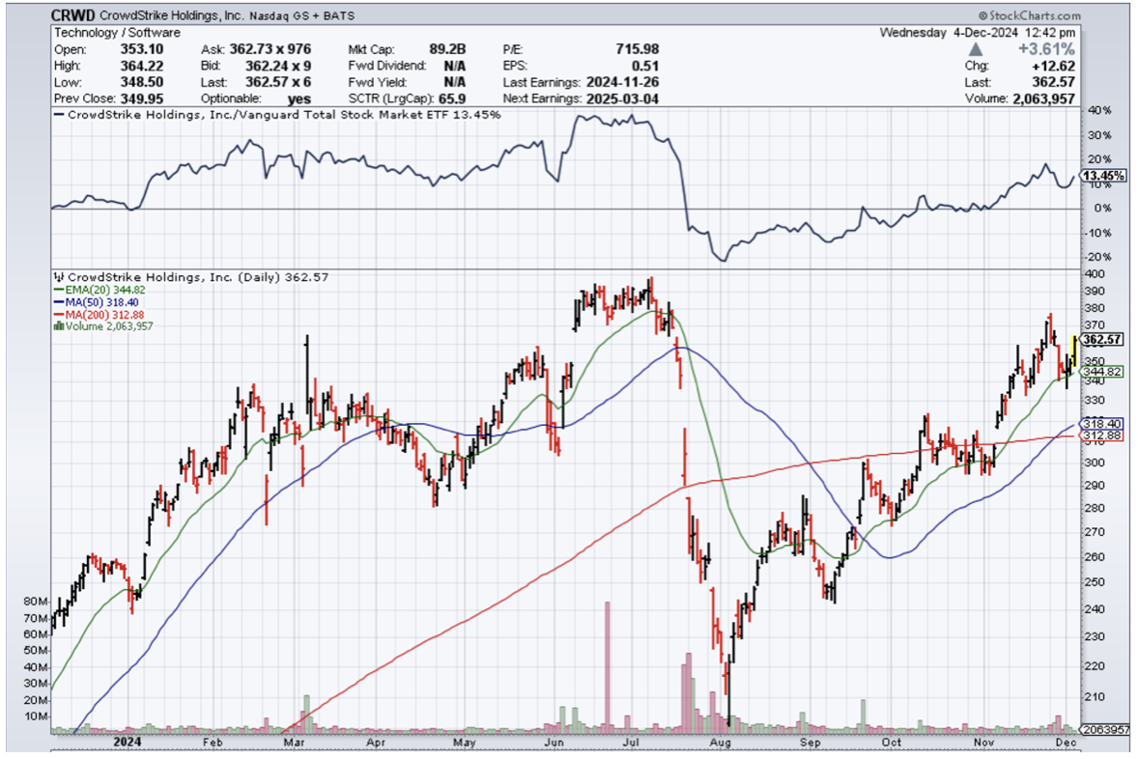Click the candlestick icon before CrowdStrike Holdings (Daily)

tap(60, 277)
